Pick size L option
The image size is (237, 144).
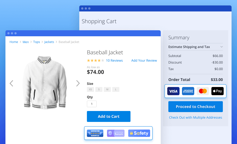tap(116, 89)
